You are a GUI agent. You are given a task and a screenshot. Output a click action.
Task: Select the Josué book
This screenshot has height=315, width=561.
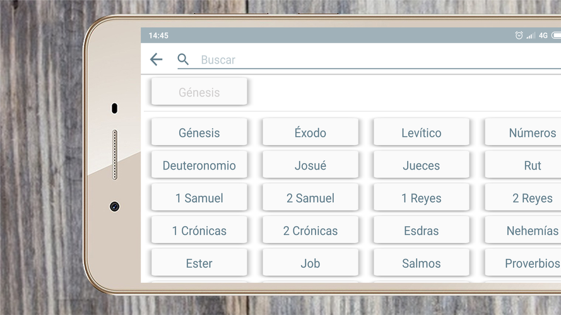tap(310, 165)
